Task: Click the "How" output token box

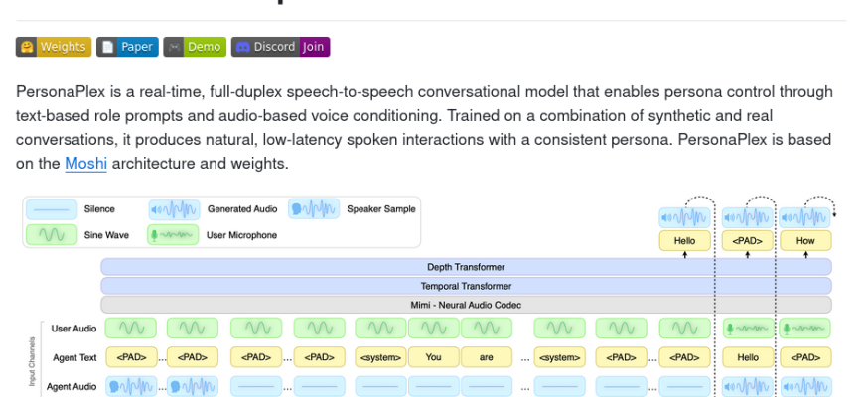Action: click(x=805, y=241)
